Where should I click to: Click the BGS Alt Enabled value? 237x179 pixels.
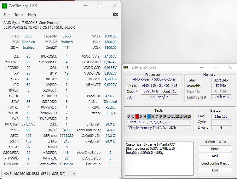coord(67,42)
